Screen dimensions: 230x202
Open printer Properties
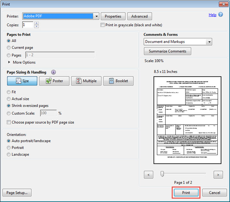(113, 16)
